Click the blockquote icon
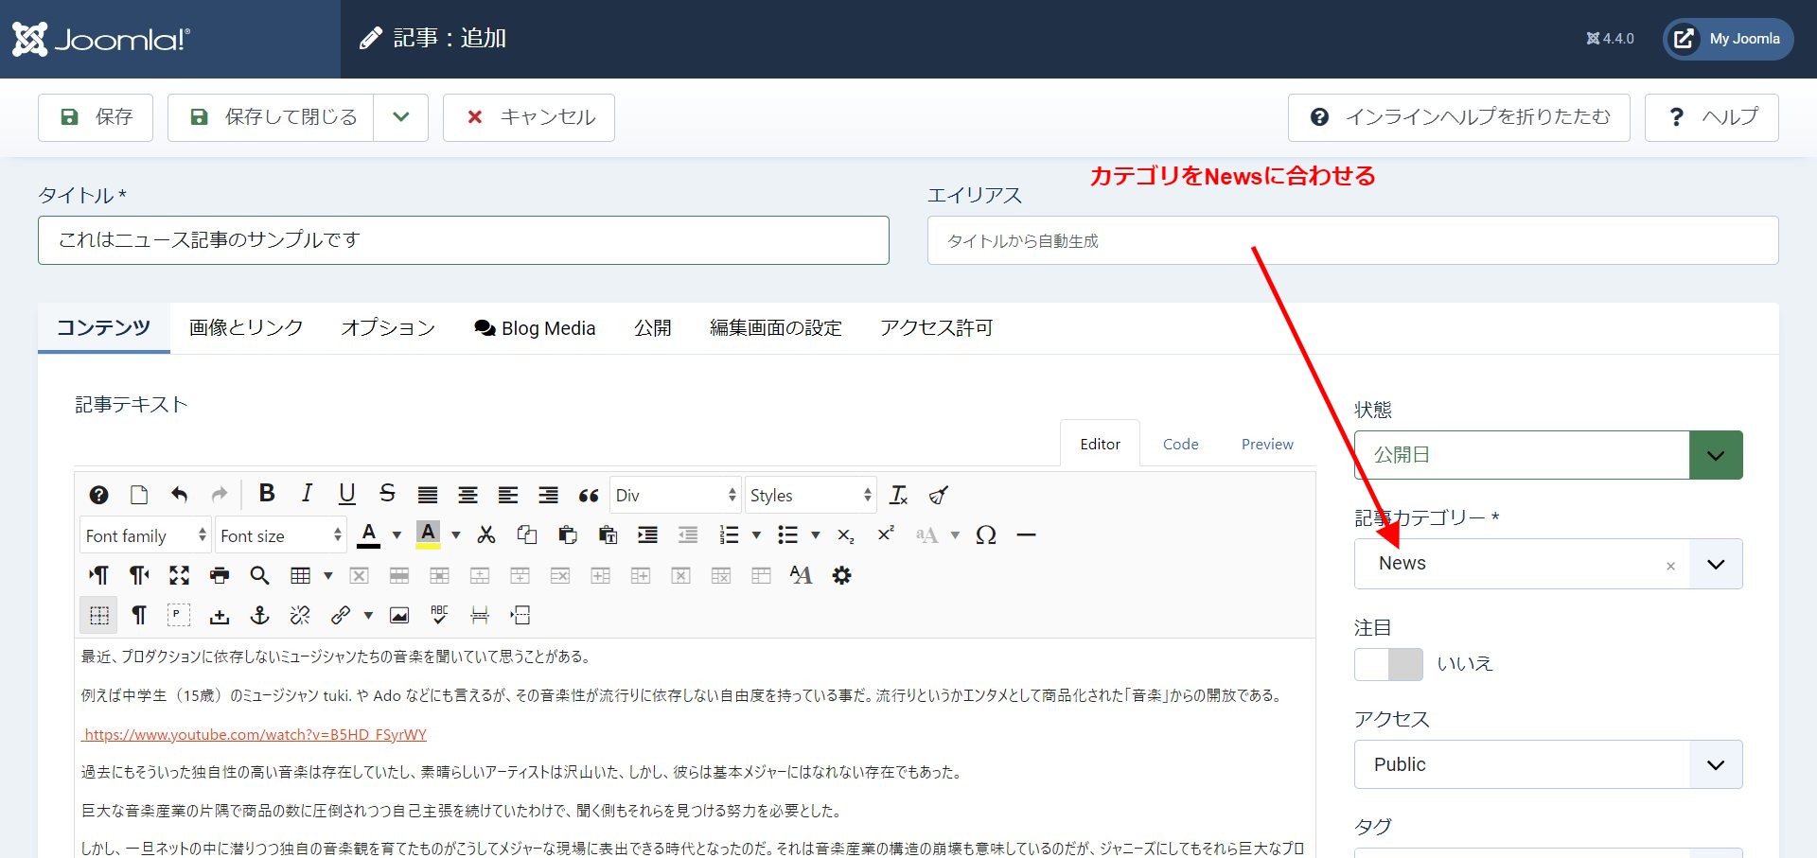This screenshot has height=858, width=1817. pyautogui.click(x=589, y=495)
